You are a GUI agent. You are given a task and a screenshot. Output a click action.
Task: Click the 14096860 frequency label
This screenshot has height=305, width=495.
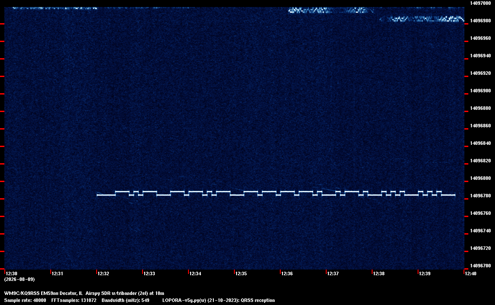[481, 126]
